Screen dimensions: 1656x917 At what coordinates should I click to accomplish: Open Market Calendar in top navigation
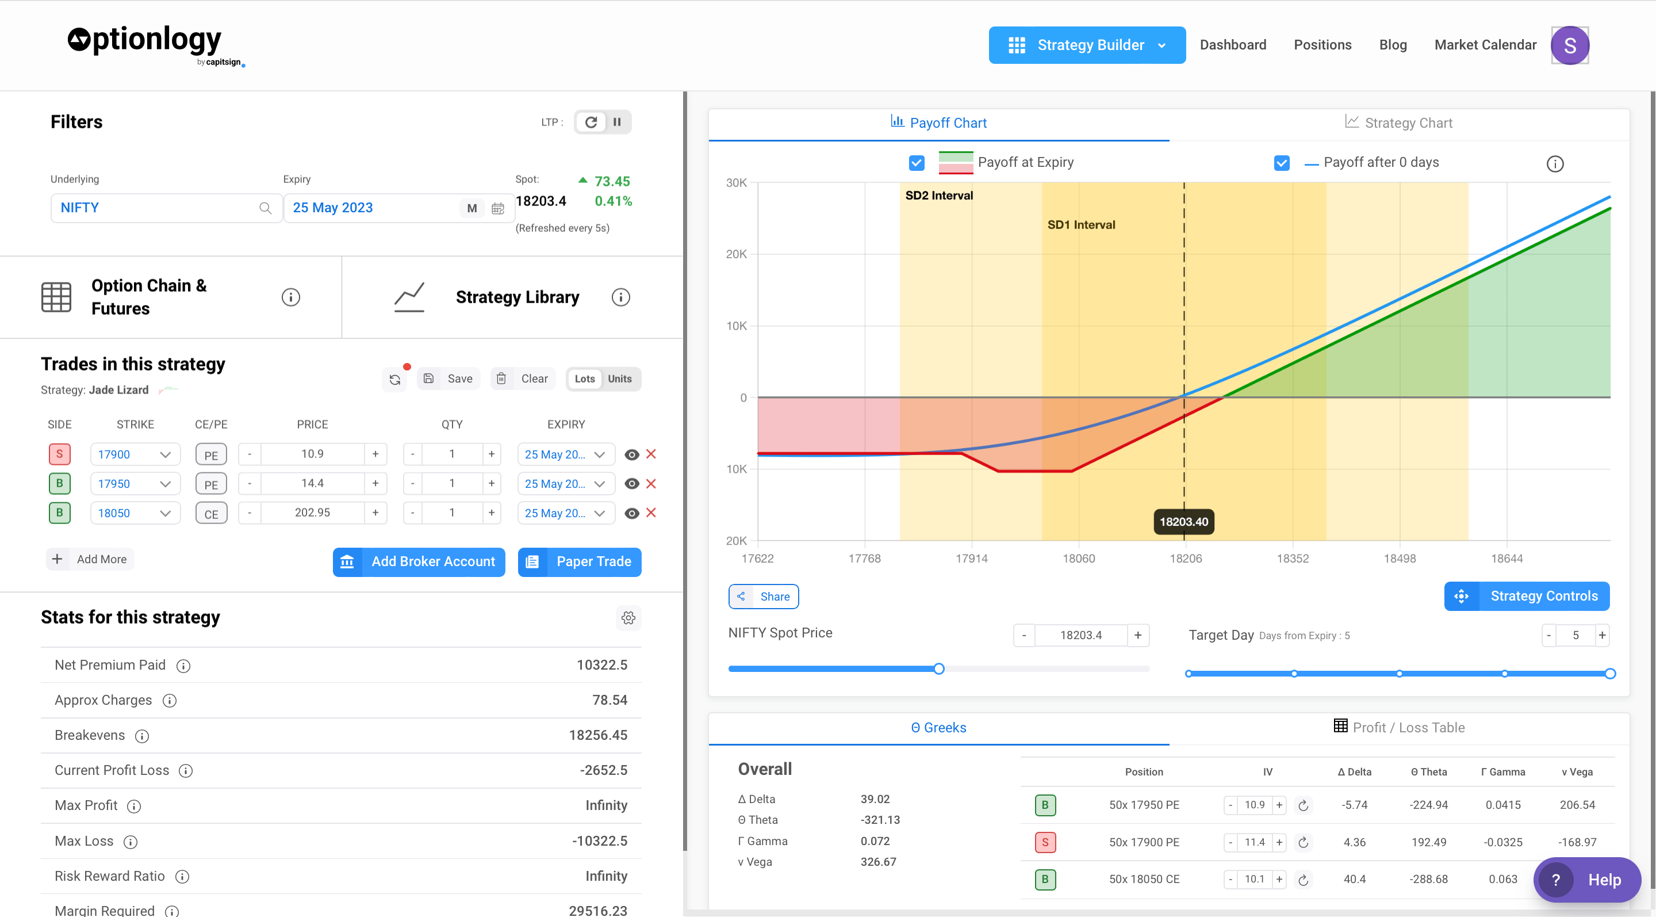click(x=1485, y=45)
